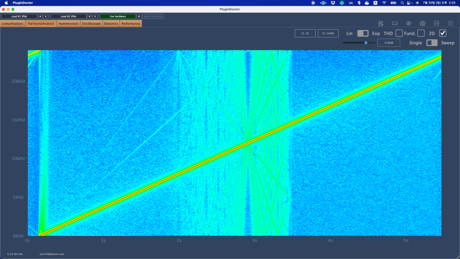This screenshot has height=259, width=460.
Task: Open settings via the gear icon
Action: (450, 23)
